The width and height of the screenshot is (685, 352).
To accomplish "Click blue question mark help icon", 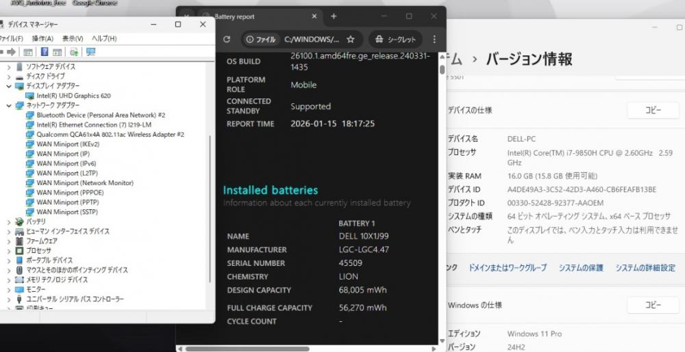I will coord(44,52).
